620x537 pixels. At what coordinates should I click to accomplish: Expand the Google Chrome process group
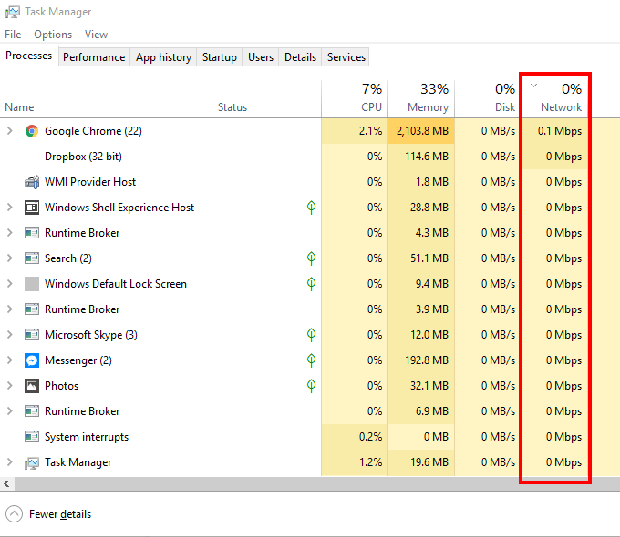coord(10,131)
